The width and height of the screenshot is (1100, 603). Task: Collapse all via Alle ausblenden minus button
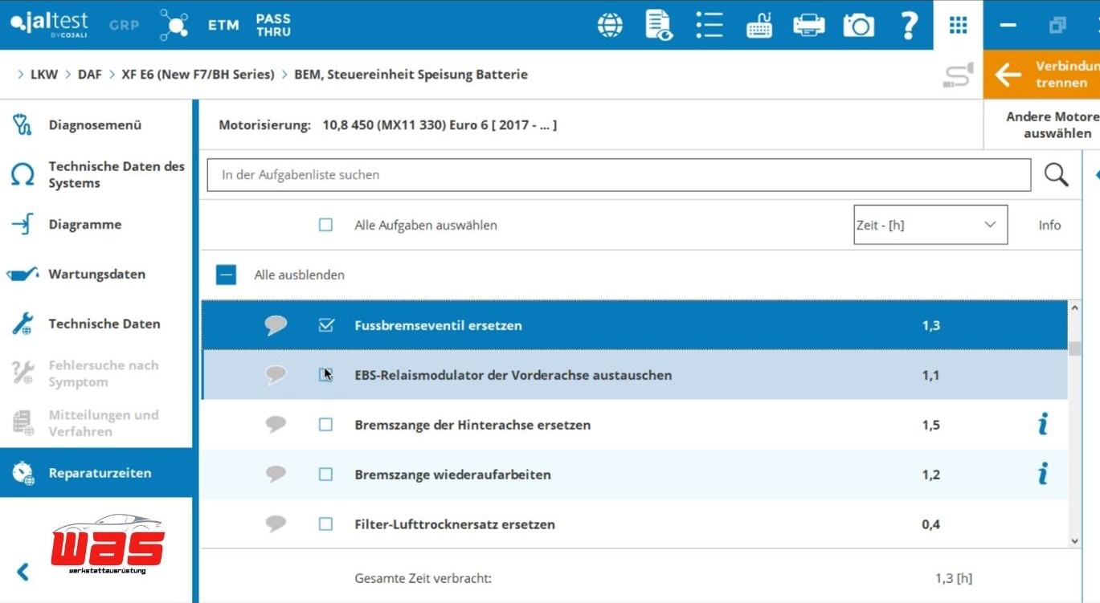(226, 275)
